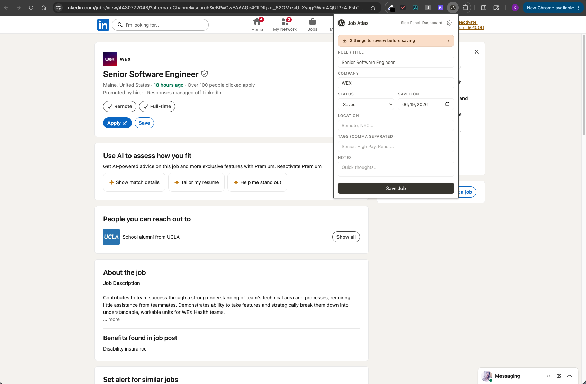586x384 pixels.
Task: Reload the page with the refresh icon
Action: (31, 8)
